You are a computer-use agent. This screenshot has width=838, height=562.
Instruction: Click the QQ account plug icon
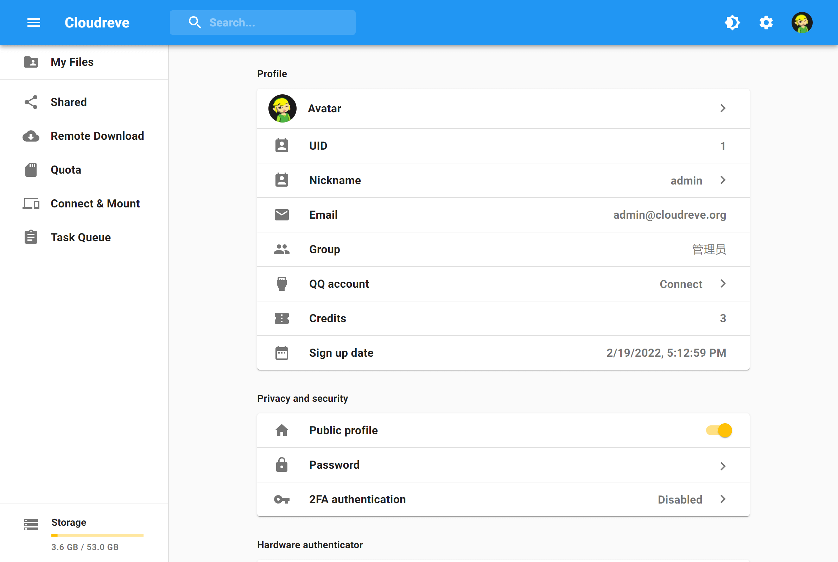pyautogui.click(x=282, y=283)
